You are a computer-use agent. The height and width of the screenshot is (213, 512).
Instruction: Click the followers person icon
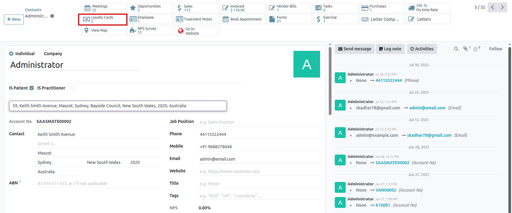point(476,49)
